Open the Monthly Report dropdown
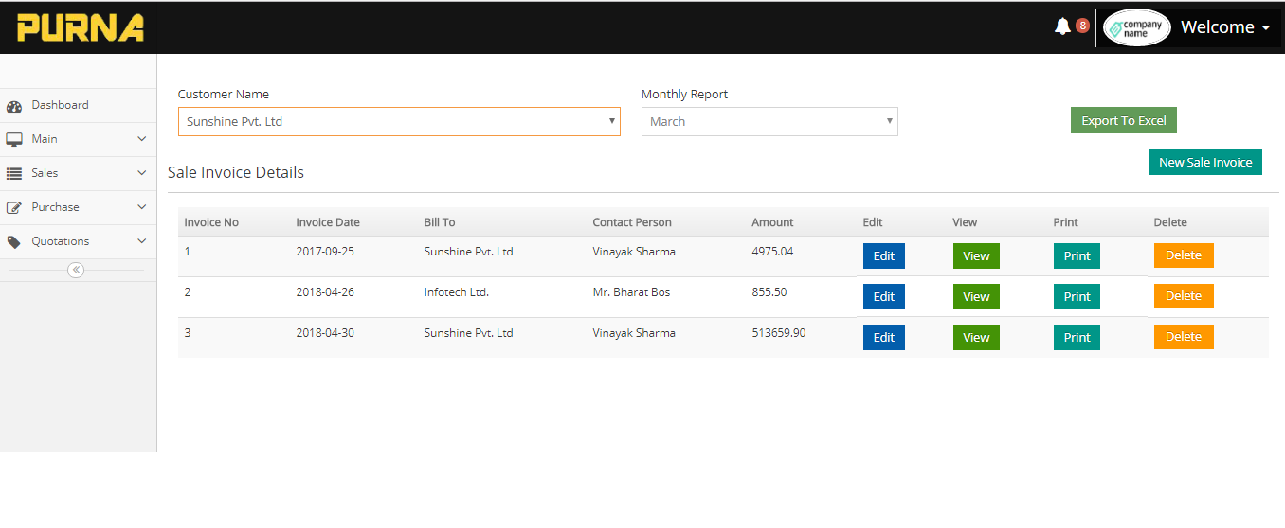 coord(769,121)
